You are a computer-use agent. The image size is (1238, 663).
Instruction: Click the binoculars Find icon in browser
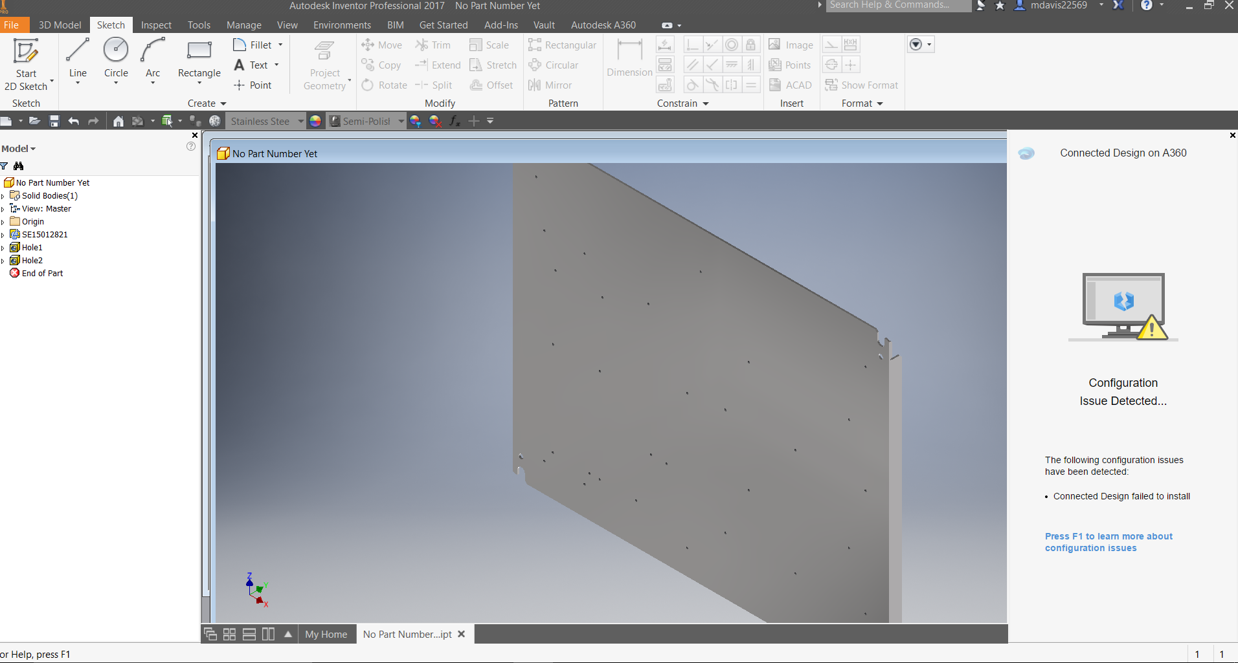(x=18, y=166)
